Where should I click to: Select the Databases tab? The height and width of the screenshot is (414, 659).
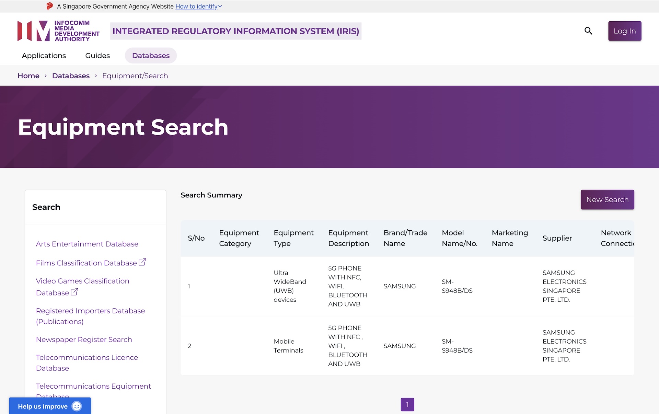(x=151, y=56)
